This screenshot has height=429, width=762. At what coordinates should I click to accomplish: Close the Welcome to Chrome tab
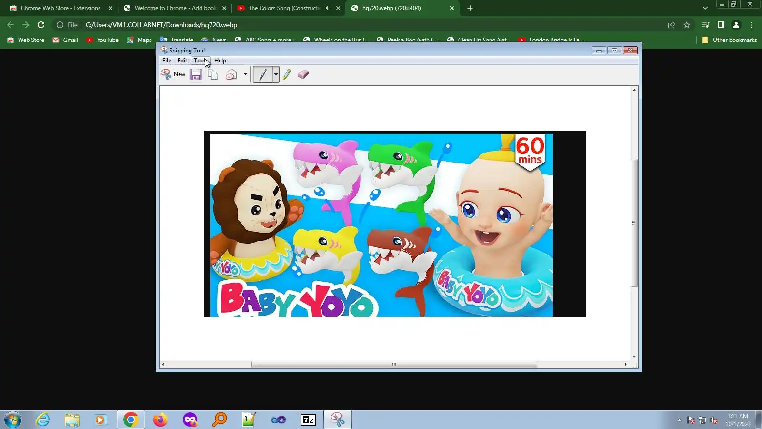[x=224, y=8]
